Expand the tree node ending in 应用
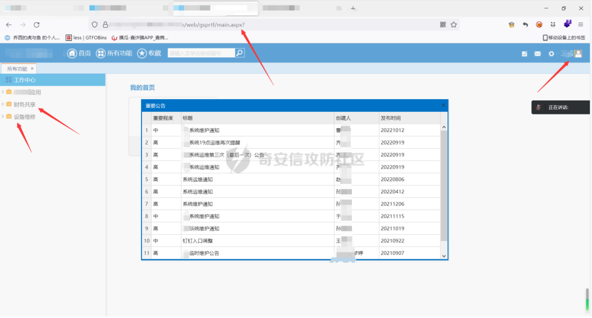Screen dimensions: 592x318 pyautogui.click(x=3, y=92)
